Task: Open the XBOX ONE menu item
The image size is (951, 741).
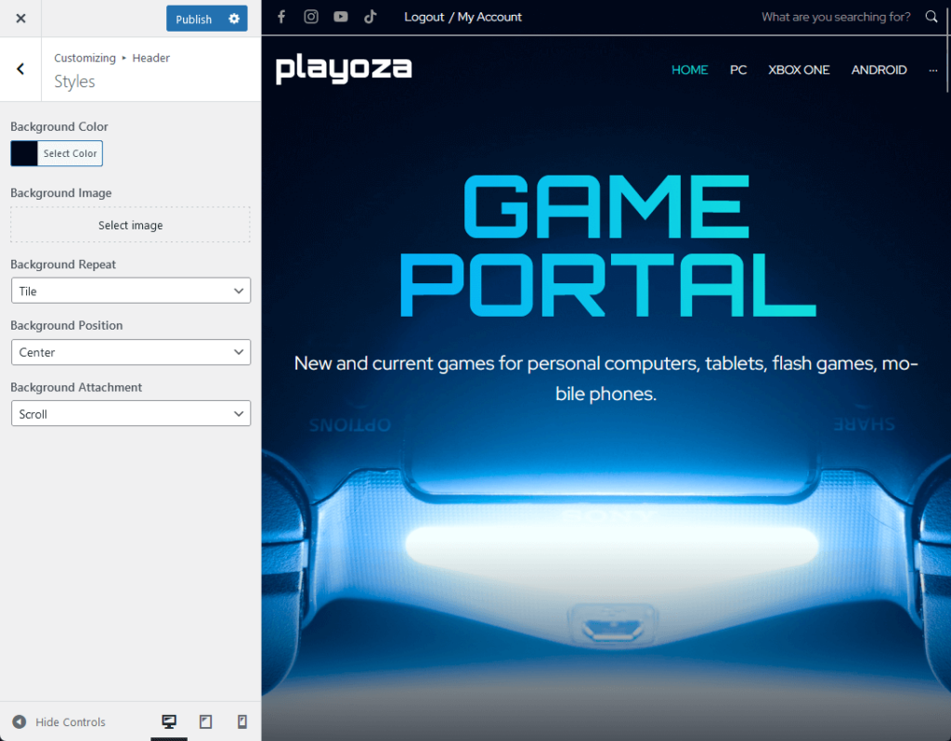Action: point(799,70)
